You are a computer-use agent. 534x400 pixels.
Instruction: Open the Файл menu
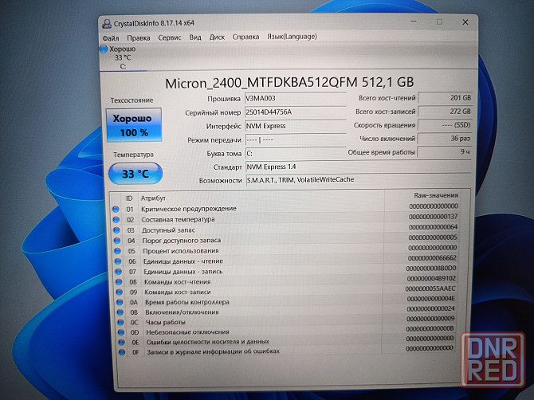click(111, 37)
